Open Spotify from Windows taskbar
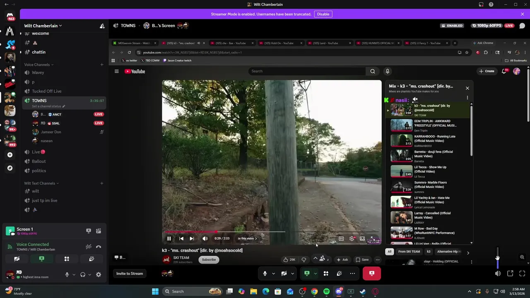 pyautogui.click(x=326, y=291)
